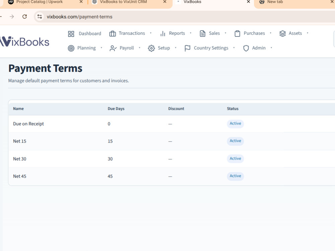Close the active VixBooks tab

coord(248,2)
